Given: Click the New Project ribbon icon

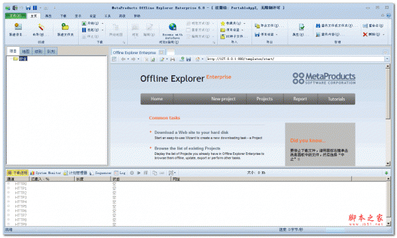Looking at the screenshot, I should pyautogui.click(x=18, y=26).
